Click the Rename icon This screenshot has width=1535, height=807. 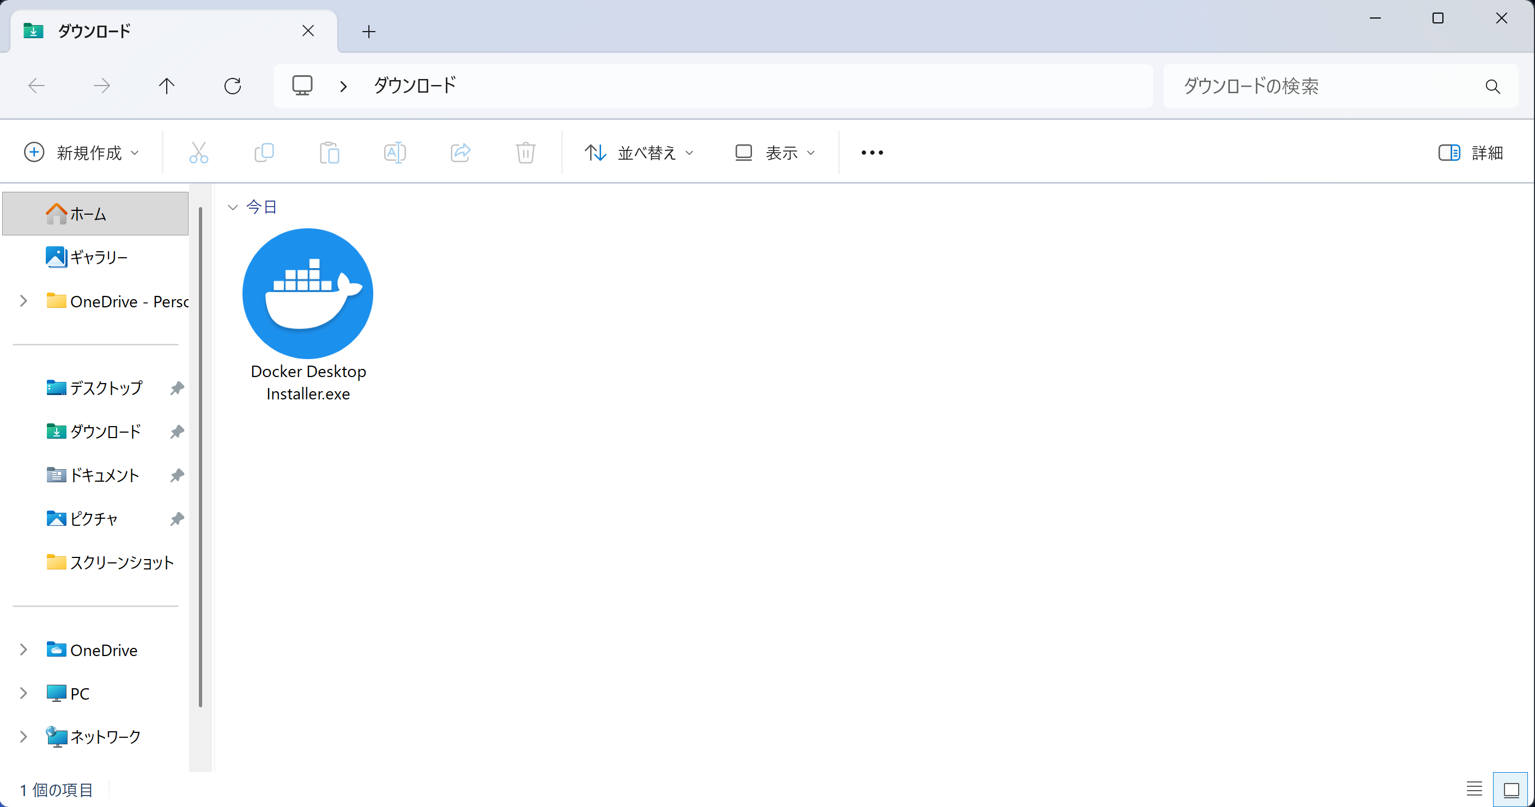pyautogui.click(x=395, y=153)
